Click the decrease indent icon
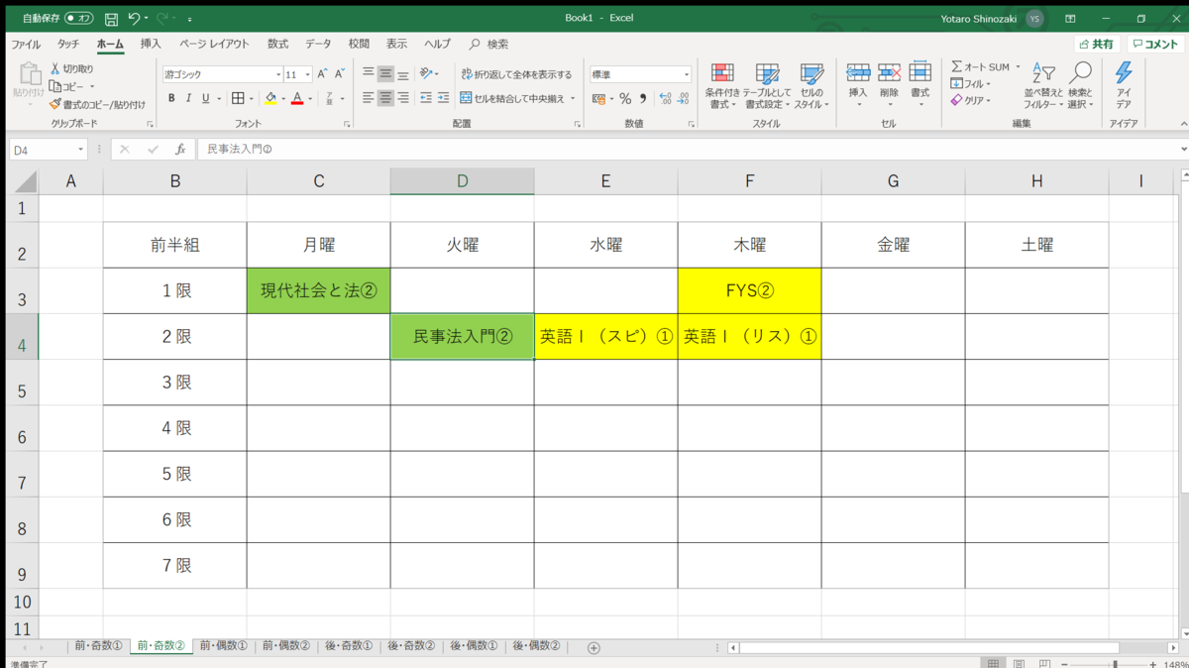 click(426, 98)
